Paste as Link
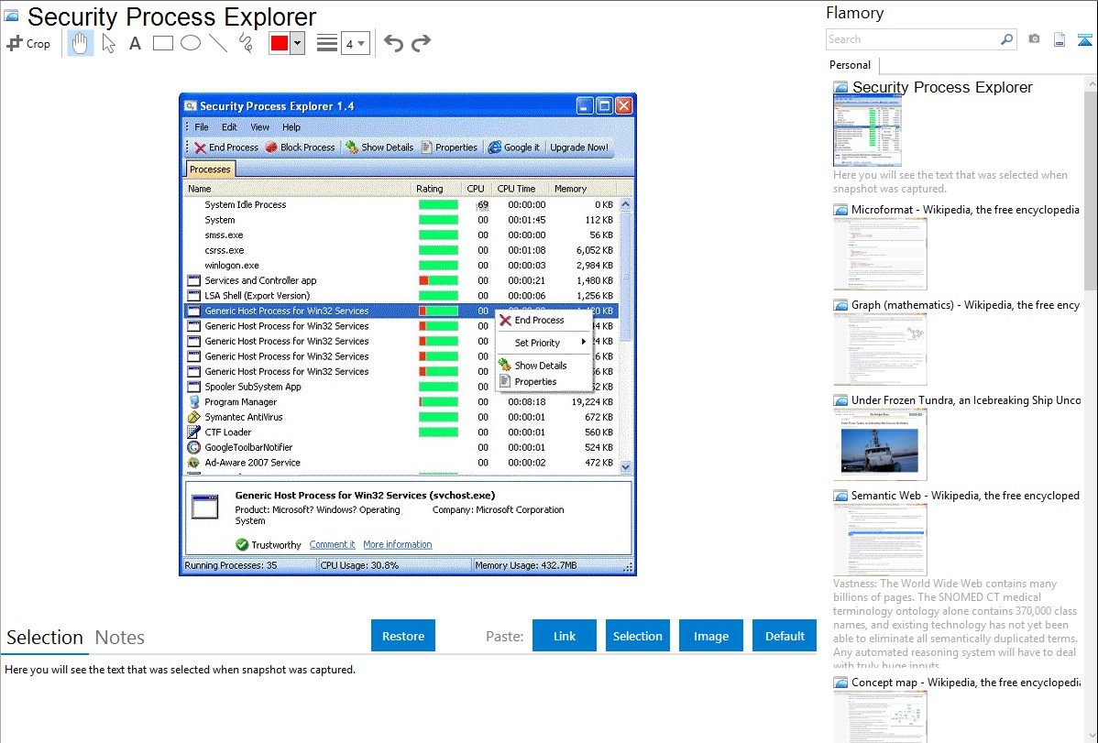The width and height of the screenshot is (1098, 743). point(565,636)
